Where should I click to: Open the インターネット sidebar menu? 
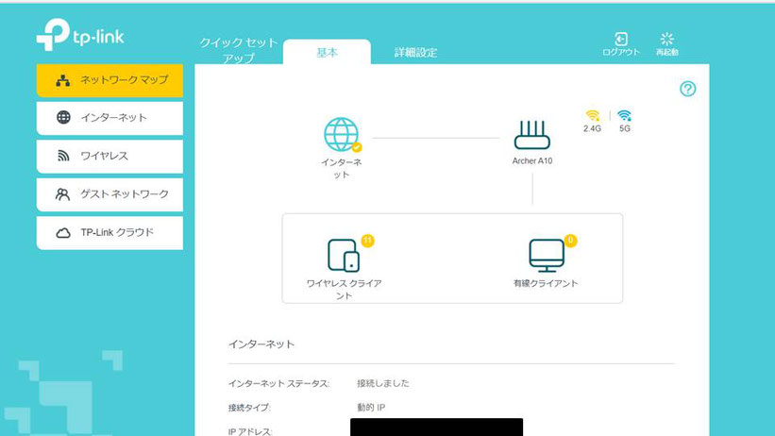point(110,118)
